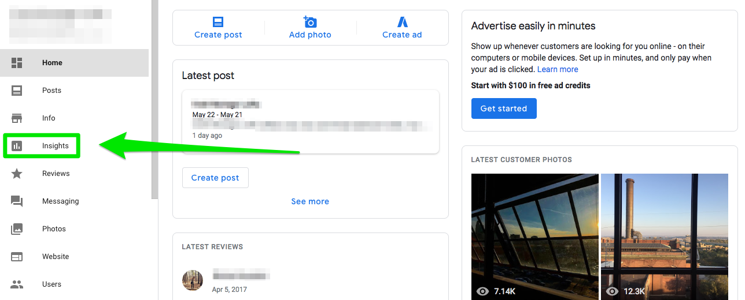Click the Info storefront icon
Screen dimensions: 745x300
pyautogui.click(x=17, y=118)
